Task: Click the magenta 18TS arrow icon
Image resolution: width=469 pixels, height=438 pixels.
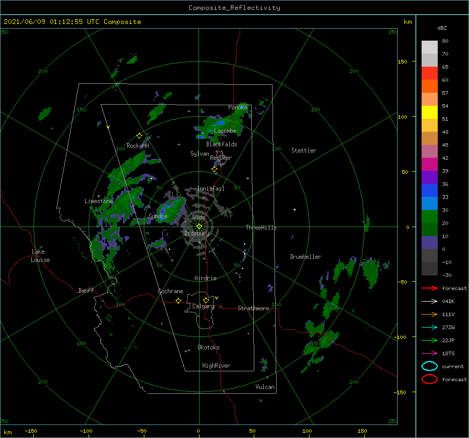Action: coord(429,354)
